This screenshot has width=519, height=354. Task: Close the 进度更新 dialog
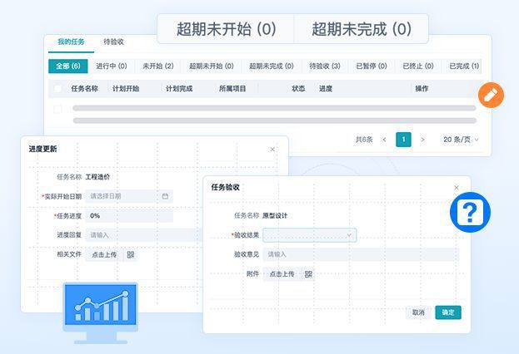[x=272, y=150]
